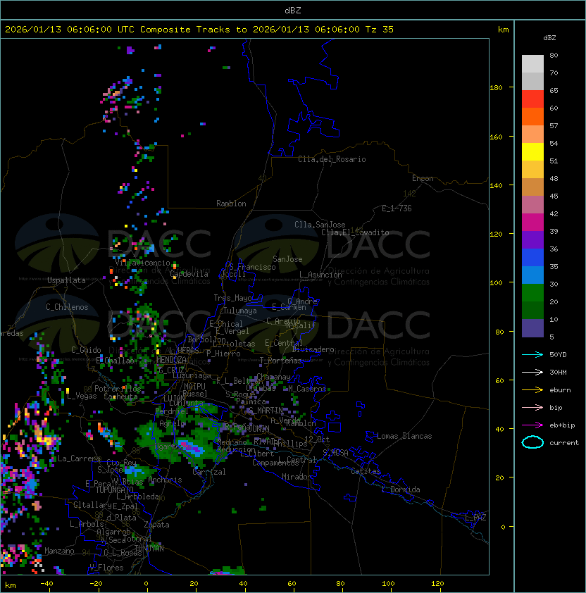586x593 pixels.
Task: Click the '50YD' legend label
Action: 558,354
